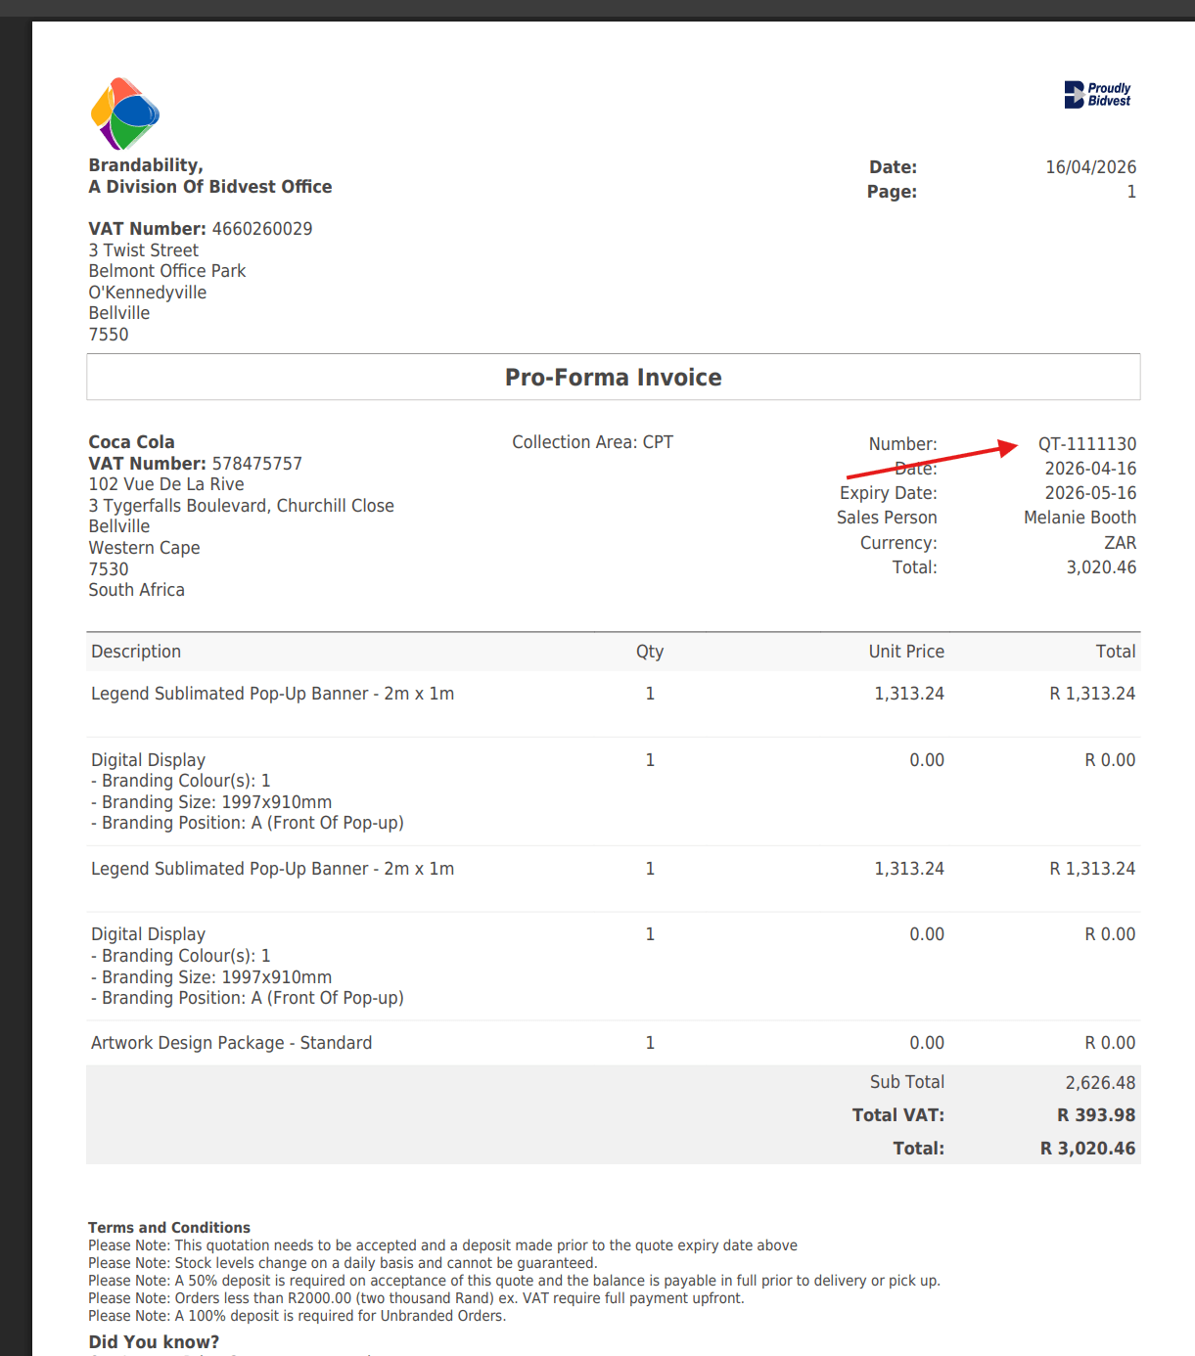Select final total R 3,020.46
Screen dimensions: 1195x1356
[x=1088, y=1149]
